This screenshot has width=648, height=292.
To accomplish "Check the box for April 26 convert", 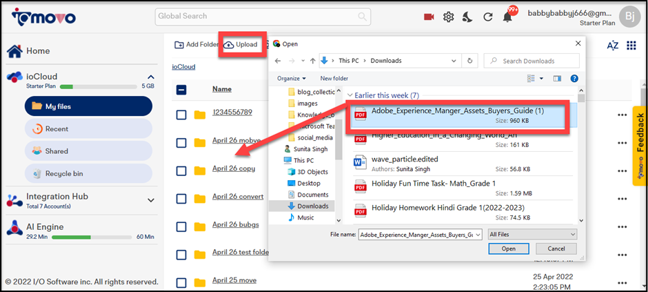I will tap(181, 199).
